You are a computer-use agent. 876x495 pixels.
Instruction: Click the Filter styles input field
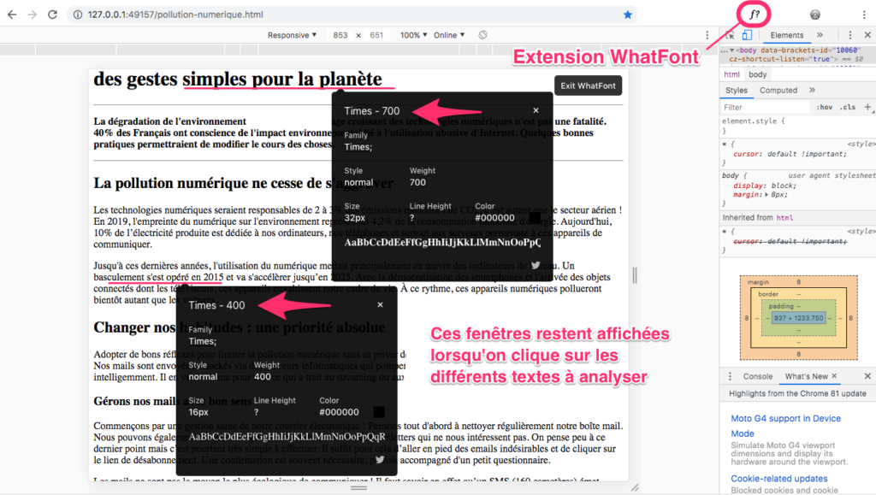point(761,108)
